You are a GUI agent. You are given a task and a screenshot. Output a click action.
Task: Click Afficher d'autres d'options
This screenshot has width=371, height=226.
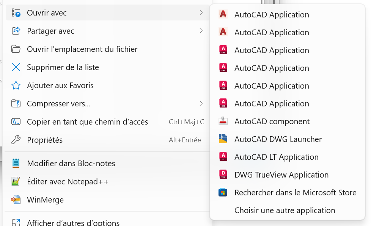(73, 223)
